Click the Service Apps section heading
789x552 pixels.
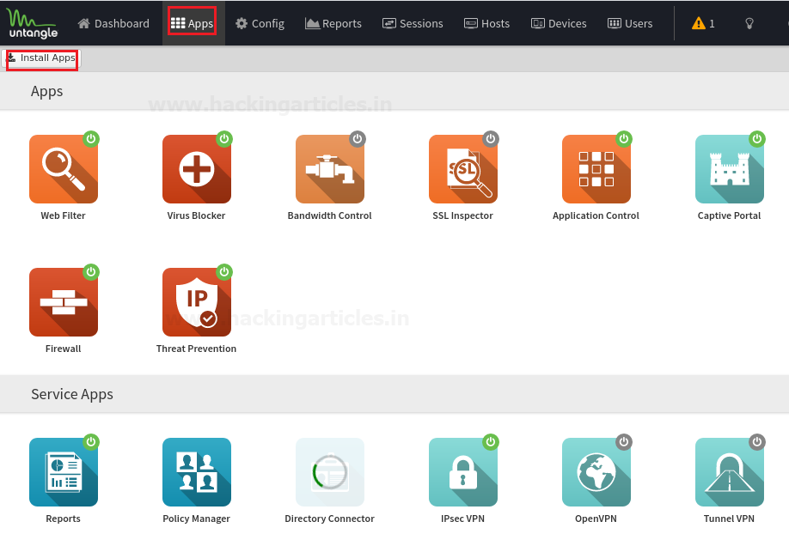[x=72, y=395]
